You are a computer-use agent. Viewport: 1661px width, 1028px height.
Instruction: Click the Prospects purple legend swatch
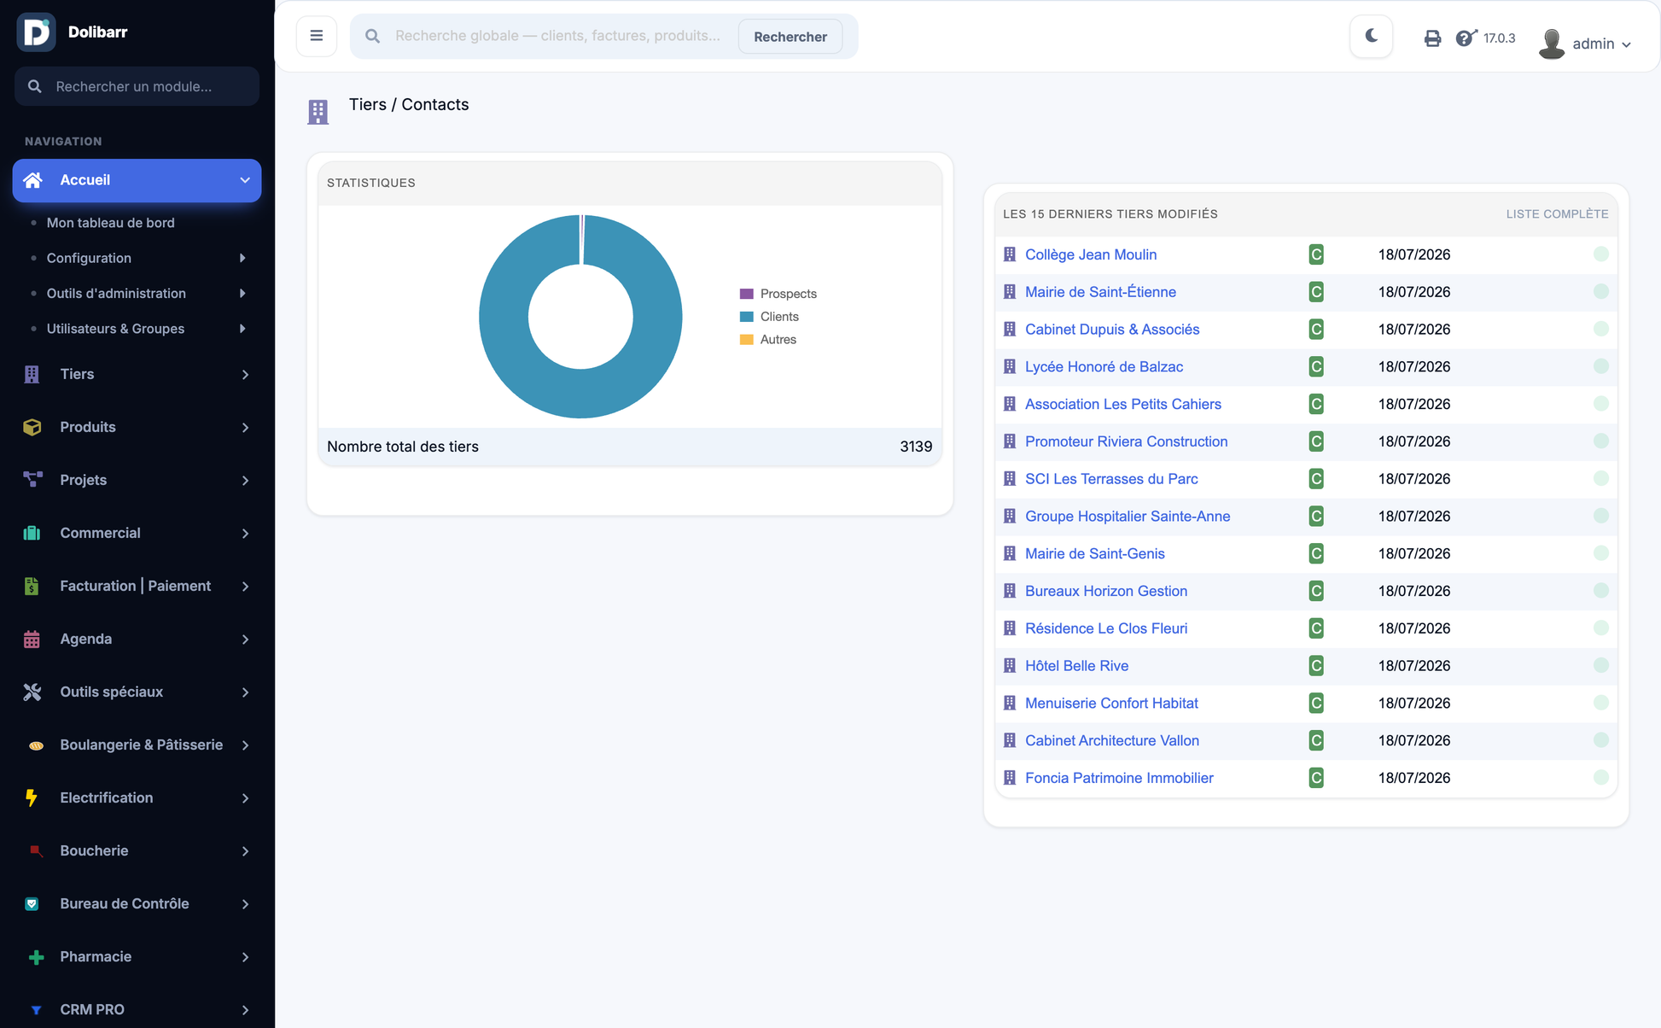point(747,294)
